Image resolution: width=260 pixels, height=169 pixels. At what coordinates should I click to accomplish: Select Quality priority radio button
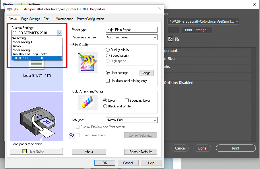tap(108, 50)
